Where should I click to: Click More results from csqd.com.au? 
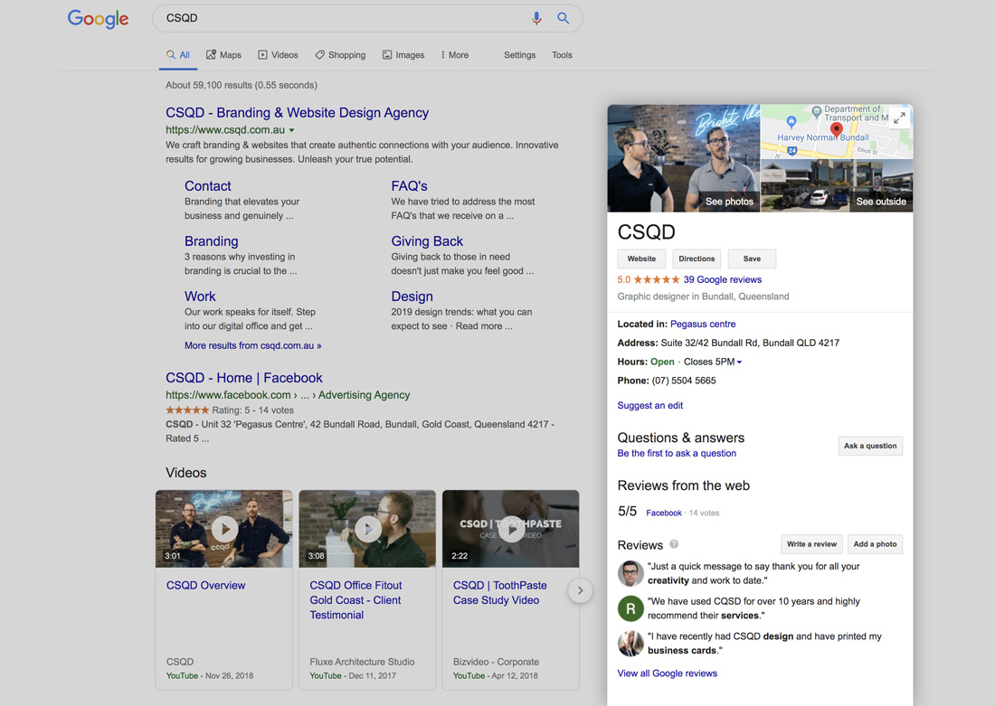[x=253, y=345]
